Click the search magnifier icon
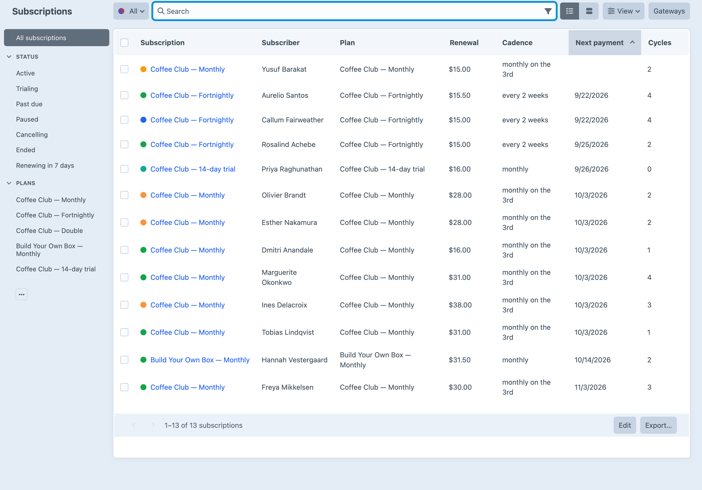This screenshot has width=702, height=490. 161,11
